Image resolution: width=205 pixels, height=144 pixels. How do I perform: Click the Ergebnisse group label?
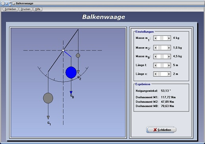[x=143, y=84]
